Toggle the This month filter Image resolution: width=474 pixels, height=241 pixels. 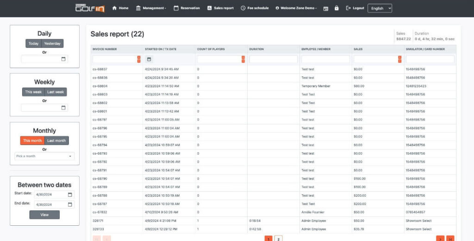coord(32,141)
